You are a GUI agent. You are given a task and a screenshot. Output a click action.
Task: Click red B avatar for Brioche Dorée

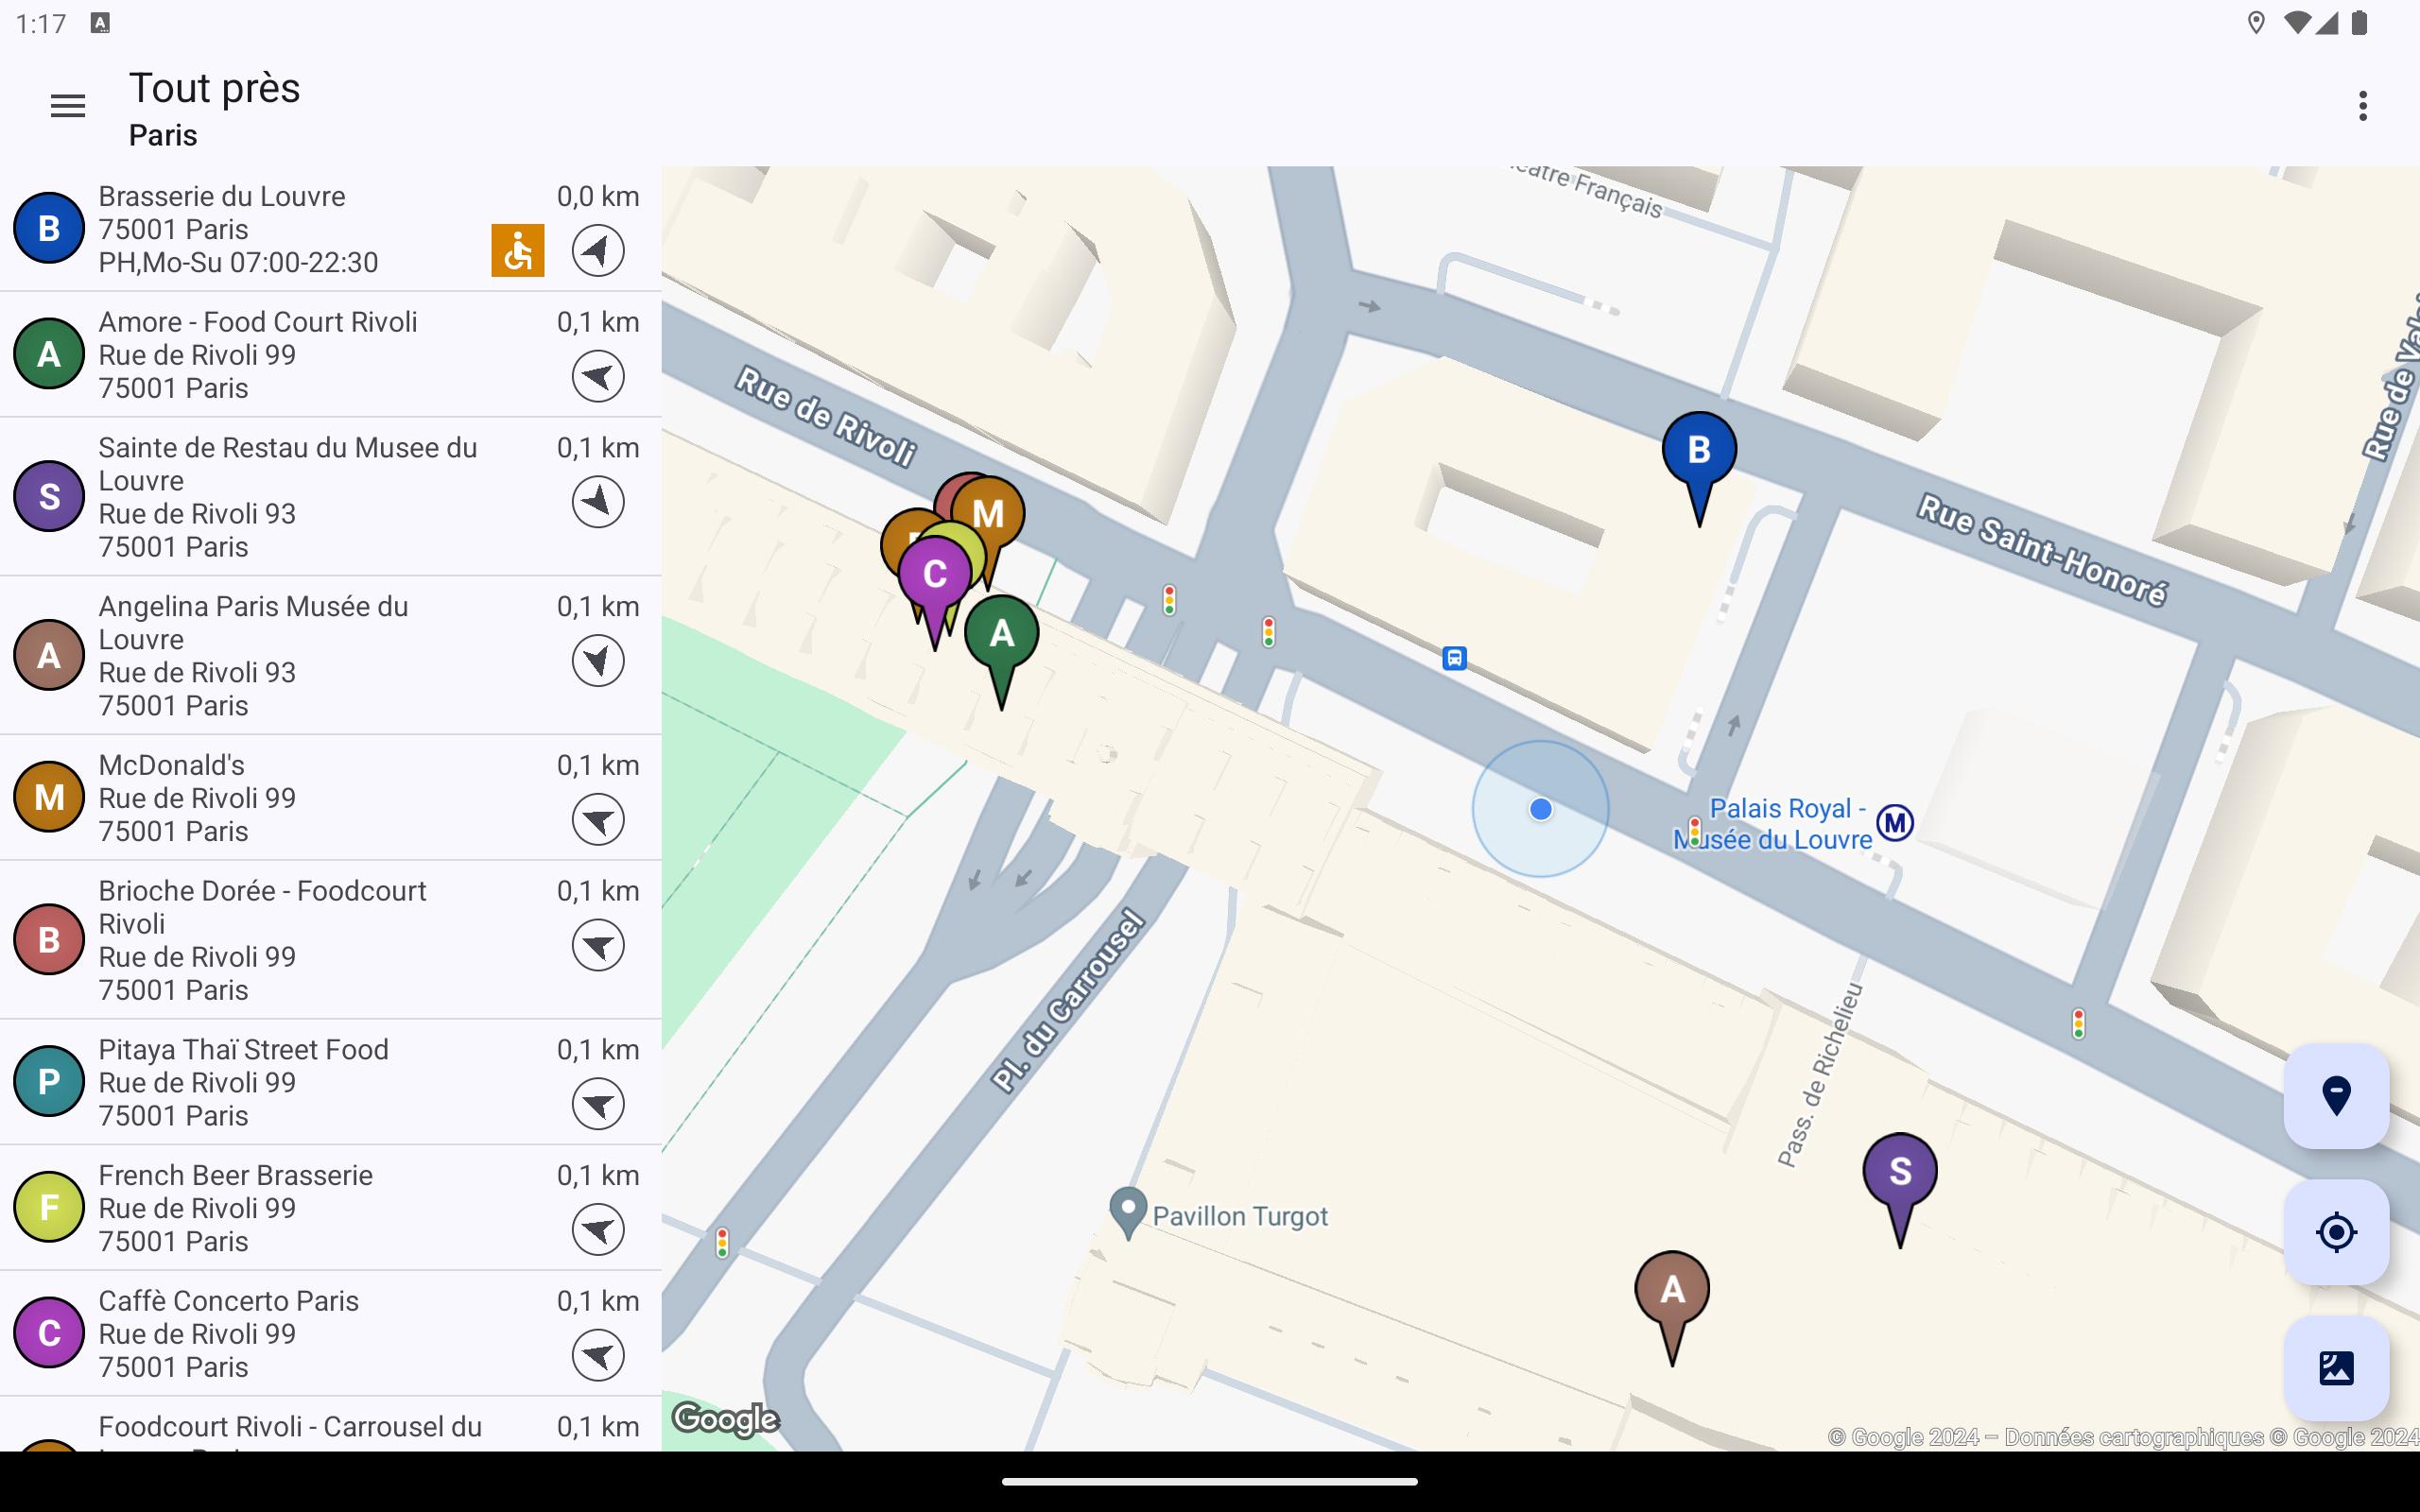point(48,940)
